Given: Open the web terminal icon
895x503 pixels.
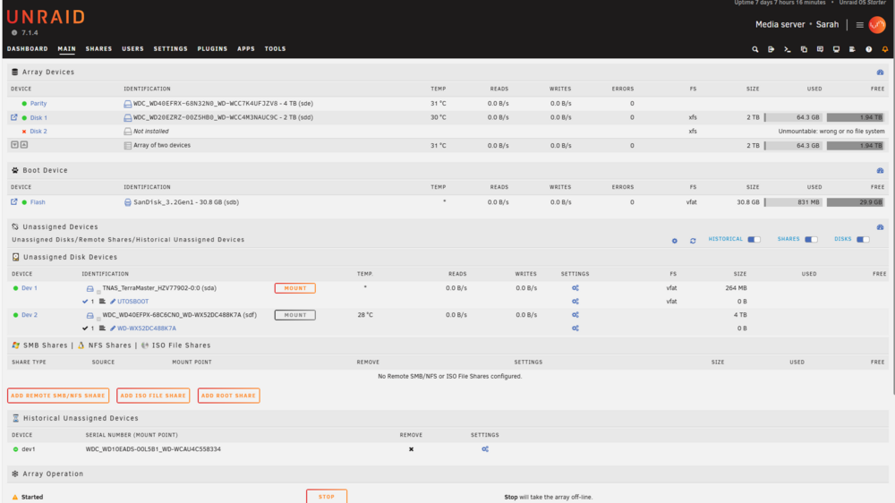Looking at the screenshot, I should (x=787, y=49).
